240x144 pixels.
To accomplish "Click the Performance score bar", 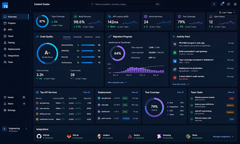I will [x=88, y=63].
